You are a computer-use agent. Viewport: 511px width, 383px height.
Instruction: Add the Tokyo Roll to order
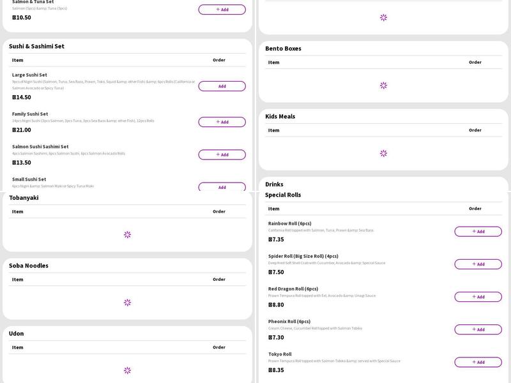pyautogui.click(x=478, y=362)
